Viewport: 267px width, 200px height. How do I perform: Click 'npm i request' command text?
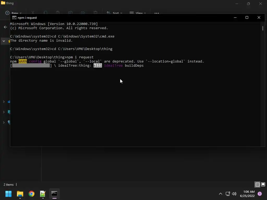tap(80, 57)
